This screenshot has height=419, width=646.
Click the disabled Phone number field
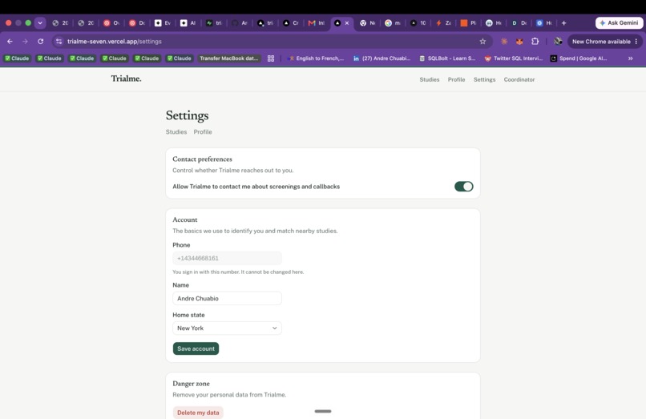pos(227,258)
